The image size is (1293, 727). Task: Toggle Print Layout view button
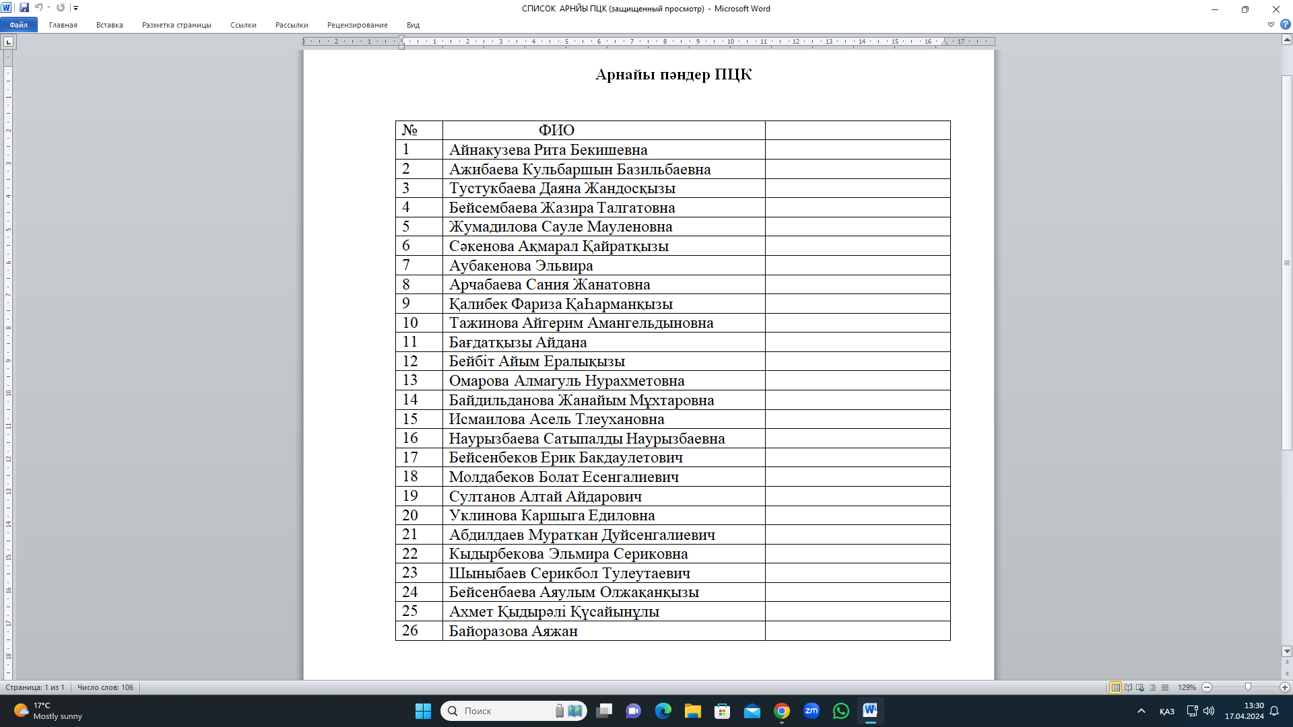coord(1115,687)
